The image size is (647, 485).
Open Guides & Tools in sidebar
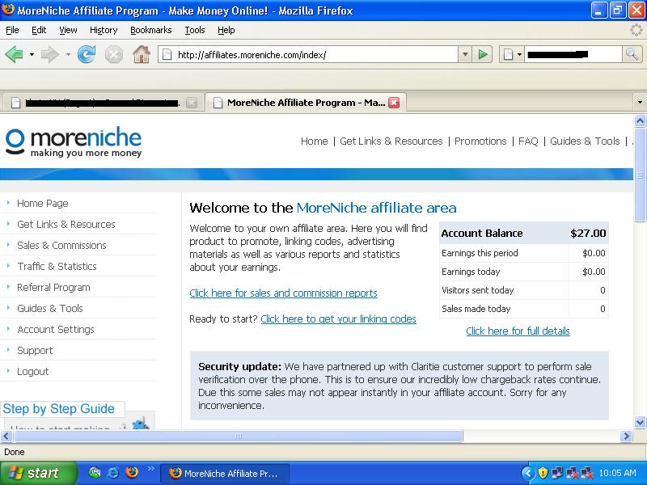50,309
